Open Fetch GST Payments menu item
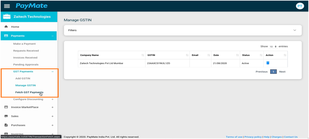The width and height of the screenshot is (309, 139). pyautogui.click(x=29, y=92)
